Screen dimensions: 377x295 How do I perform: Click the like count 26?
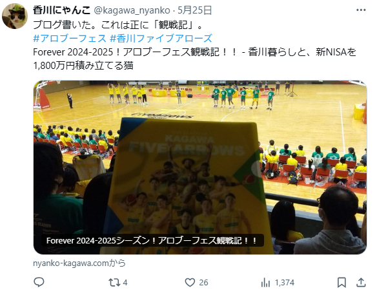[x=203, y=283]
